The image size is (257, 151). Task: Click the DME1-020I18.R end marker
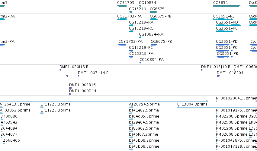tap(60, 70)
